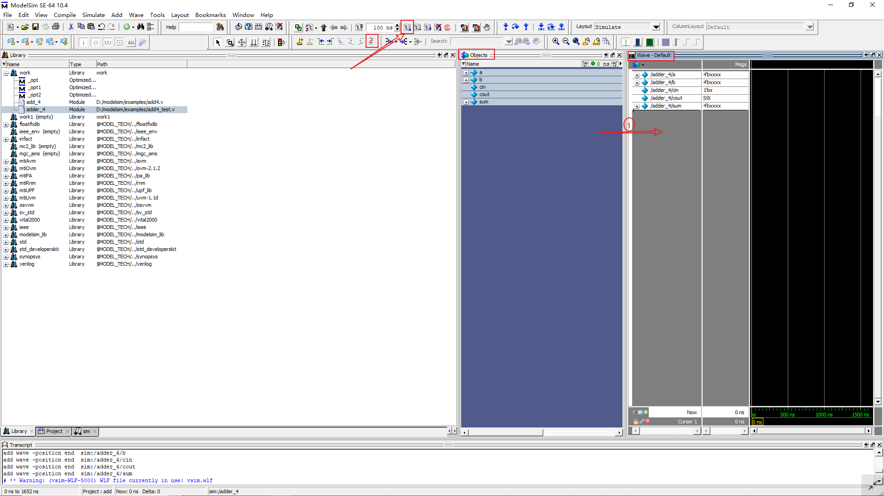The height and width of the screenshot is (496, 884).
Task: Click the Compile toolbar icon
Action: (x=238, y=27)
